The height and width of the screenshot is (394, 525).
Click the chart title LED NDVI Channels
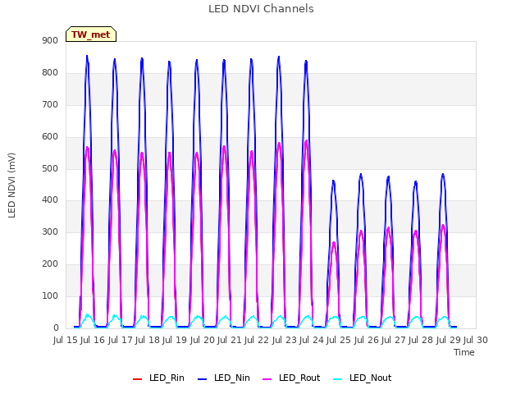[261, 9]
